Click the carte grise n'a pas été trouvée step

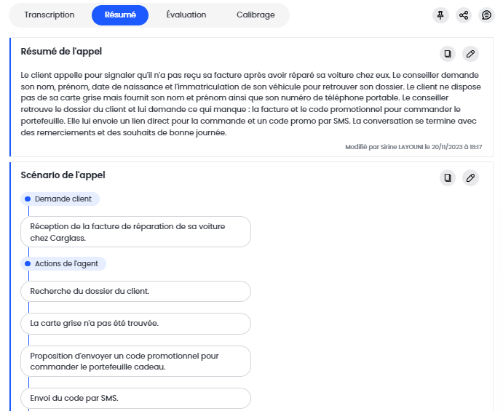pos(137,323)
